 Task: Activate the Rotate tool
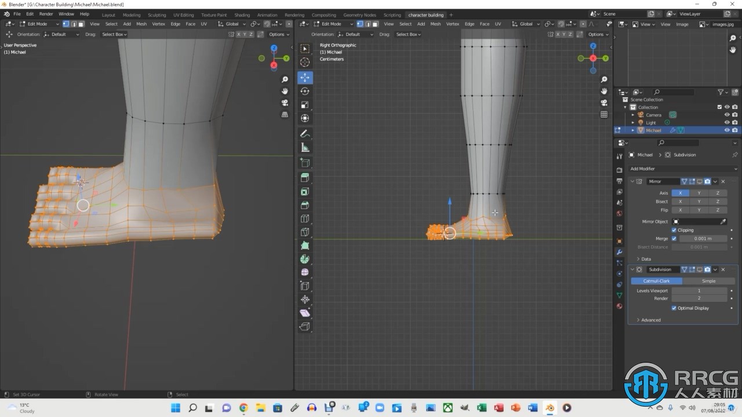(305, 91)
